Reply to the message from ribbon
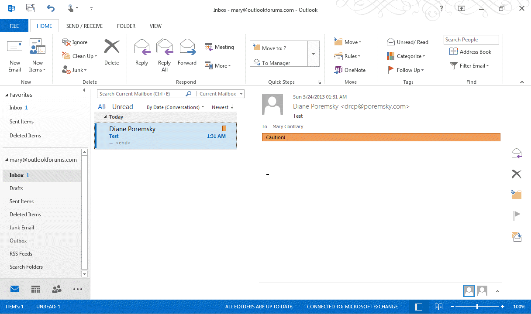This screenshot has height=314, width=531. [142, 52]
